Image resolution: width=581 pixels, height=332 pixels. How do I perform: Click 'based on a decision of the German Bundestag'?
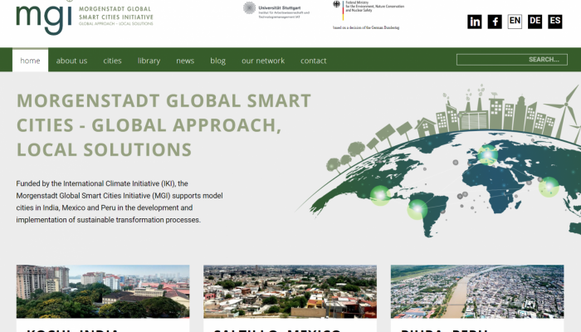pyautogui.click(x=366, y=27)
